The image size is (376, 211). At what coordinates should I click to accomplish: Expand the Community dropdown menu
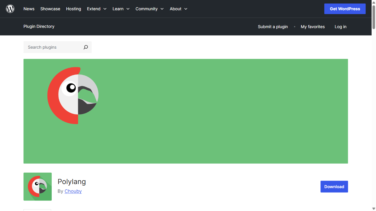coord(149,9)
